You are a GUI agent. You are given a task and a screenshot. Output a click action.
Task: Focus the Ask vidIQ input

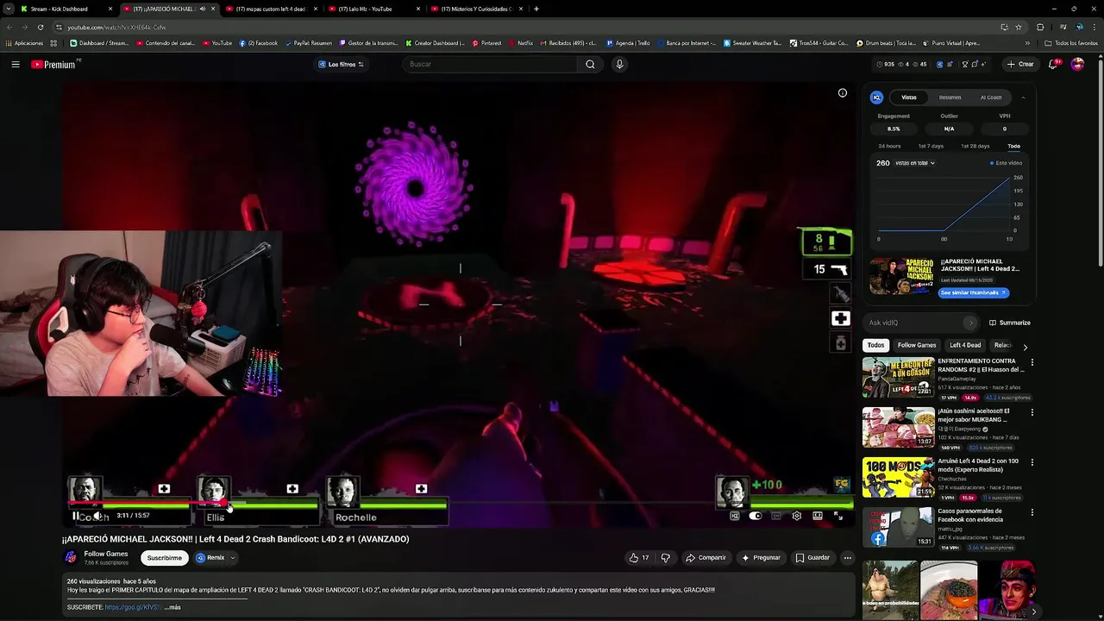point(916,323)
